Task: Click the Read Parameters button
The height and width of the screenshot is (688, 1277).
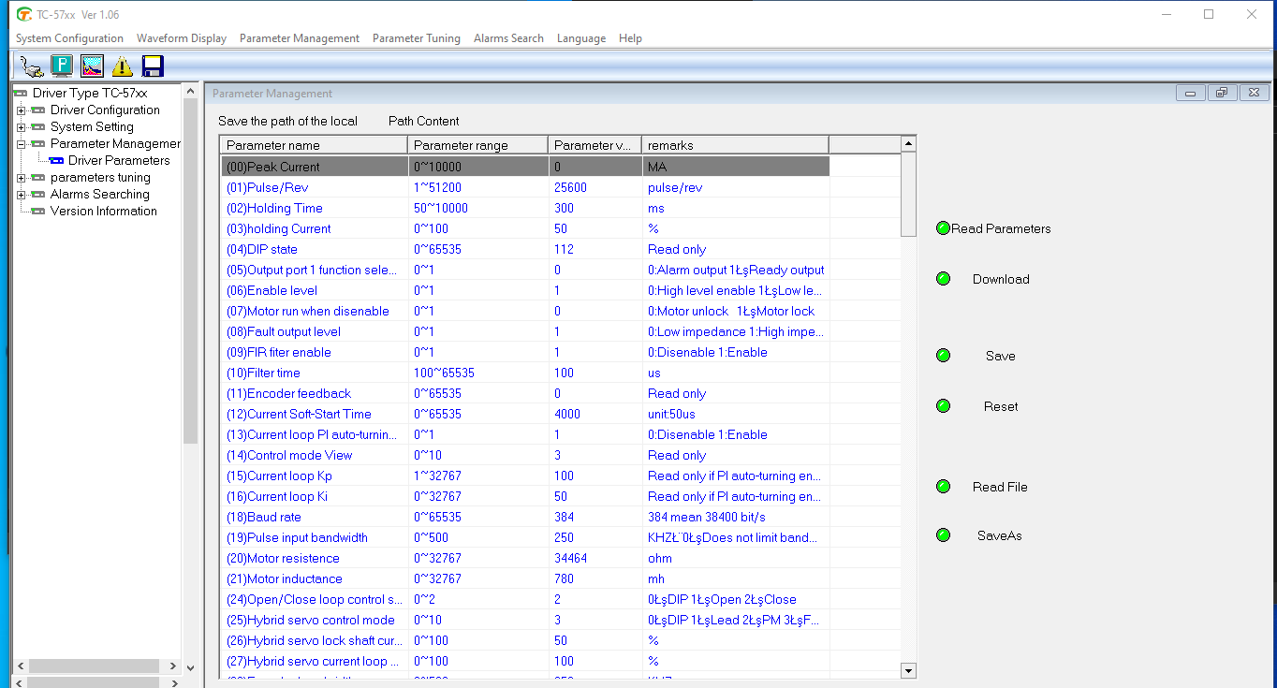Action: 1001,228
